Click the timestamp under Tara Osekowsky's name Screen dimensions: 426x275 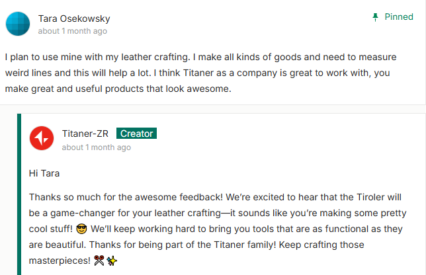pyautogui.click(x=72, y=31)
